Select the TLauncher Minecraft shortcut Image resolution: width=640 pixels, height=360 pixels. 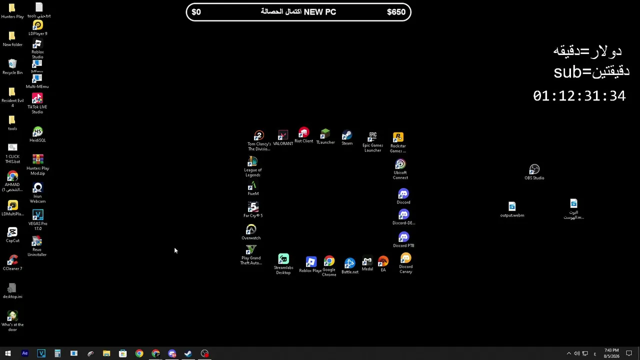[325, 137]
